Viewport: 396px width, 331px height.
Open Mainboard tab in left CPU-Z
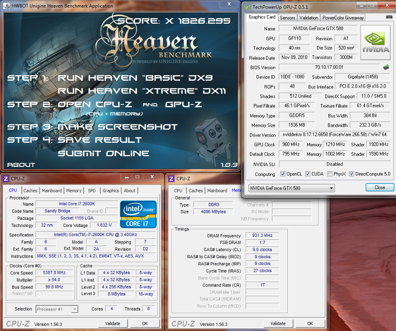point(52,191)
